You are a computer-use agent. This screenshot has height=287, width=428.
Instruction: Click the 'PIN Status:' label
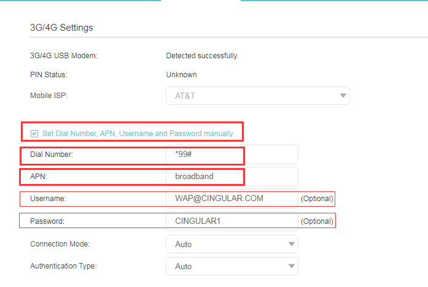[x=49, y=75]
